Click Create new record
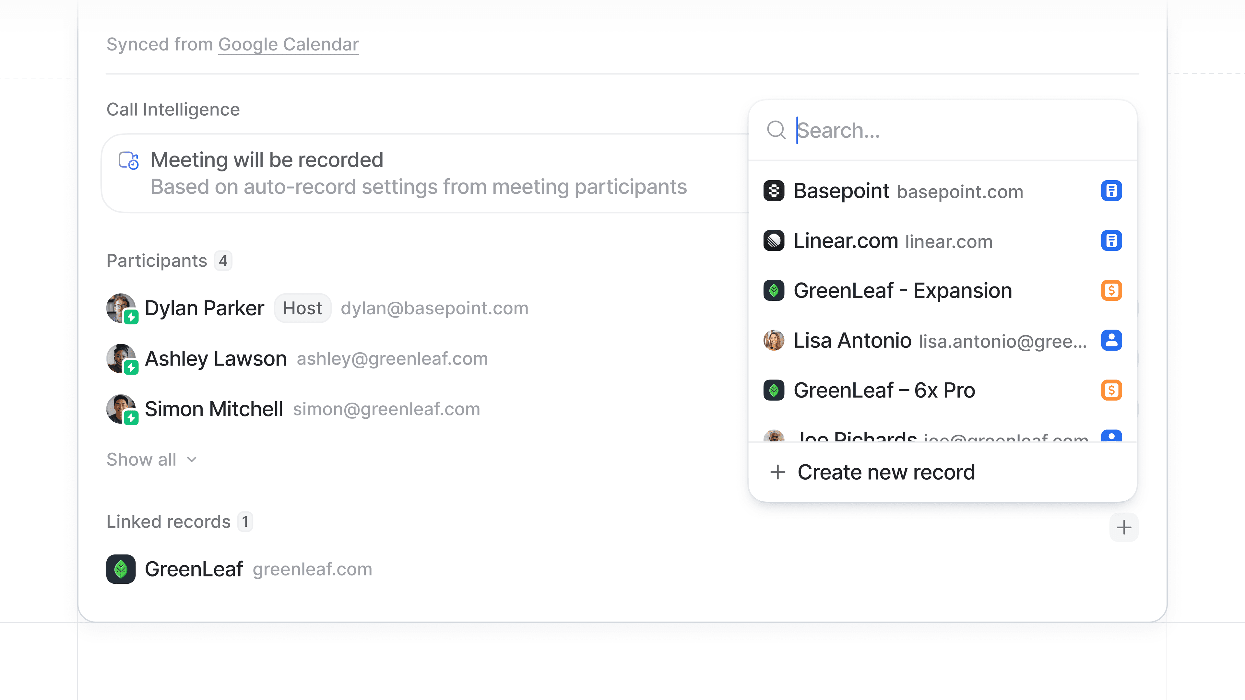This screenshot has width=1245, height=700. pyautogui.click(x=943, y=472)
